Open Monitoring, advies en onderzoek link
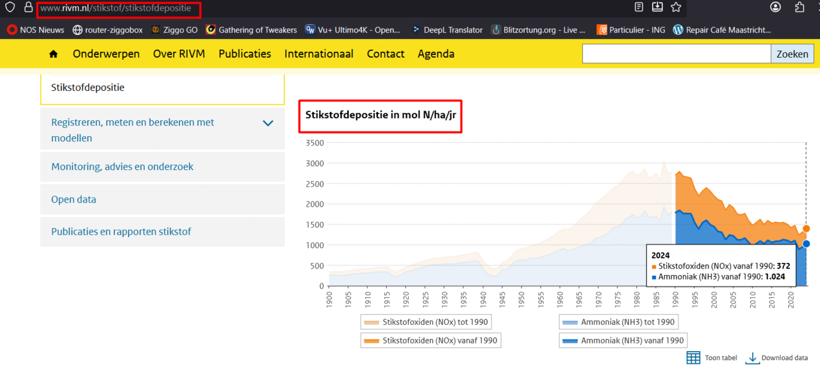This screenshot has height=376, width=820. point(122,167)
